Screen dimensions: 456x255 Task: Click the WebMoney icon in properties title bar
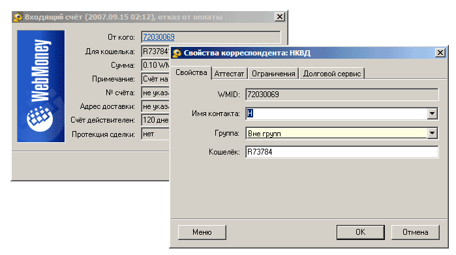point(177,53)
